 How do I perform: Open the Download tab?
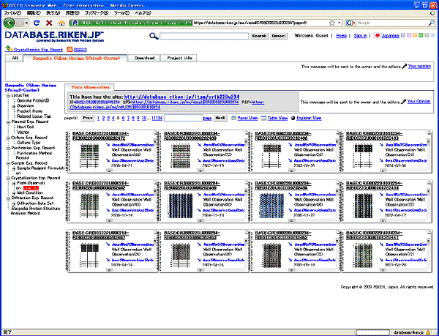145,57
